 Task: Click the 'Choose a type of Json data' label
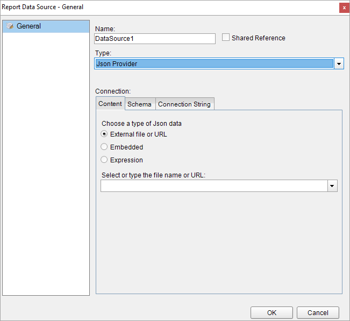141,124
